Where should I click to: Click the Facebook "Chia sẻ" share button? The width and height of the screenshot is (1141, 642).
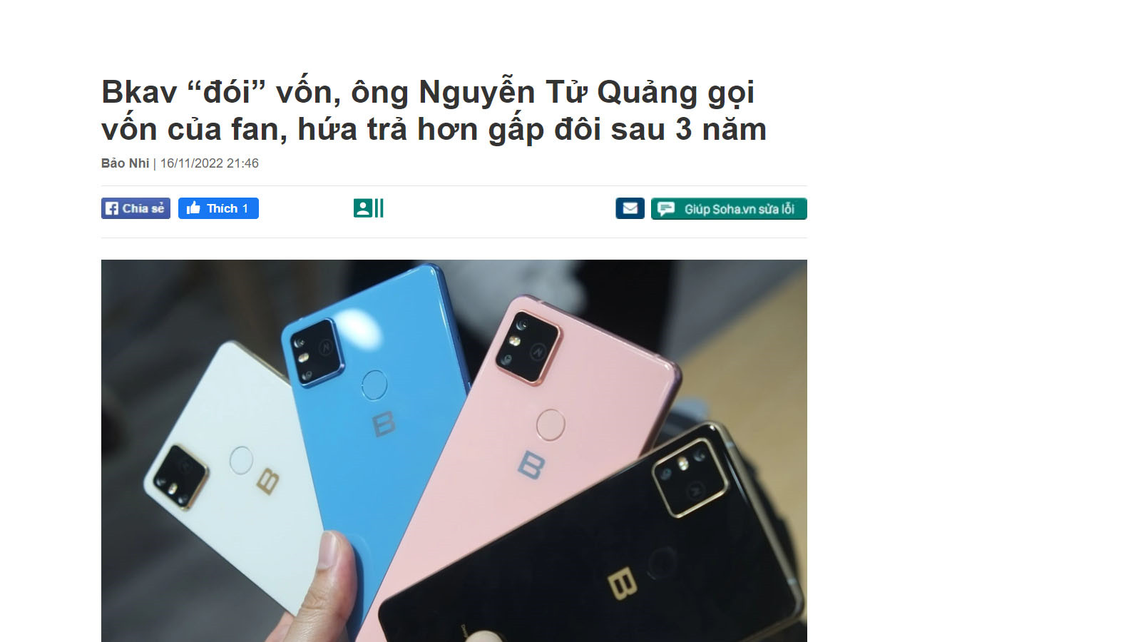click(x=135, y=208)
